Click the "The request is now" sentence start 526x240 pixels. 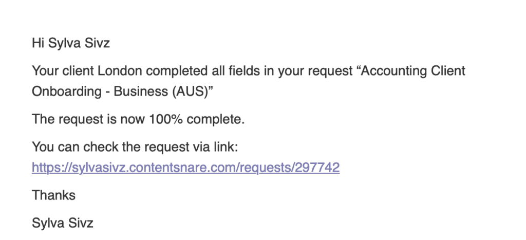[x=88, y=120]
